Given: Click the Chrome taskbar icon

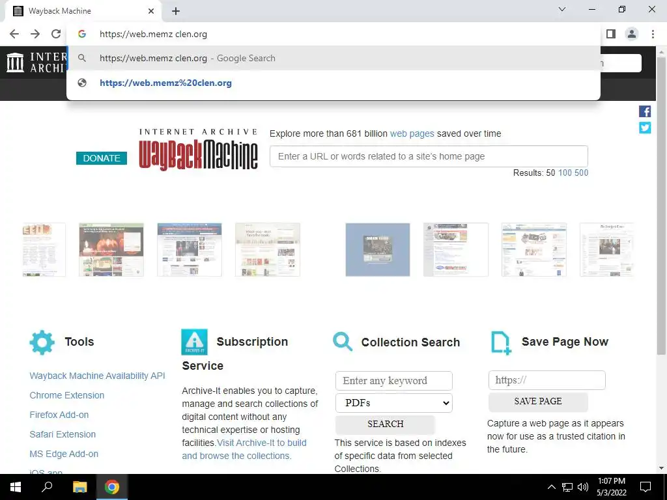Looking at the screenshot, I should 112,487.
